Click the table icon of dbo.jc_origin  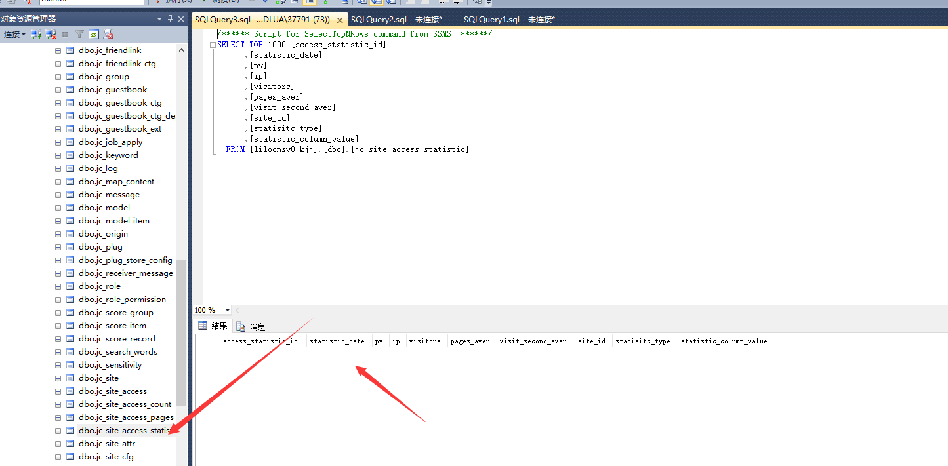70,234
